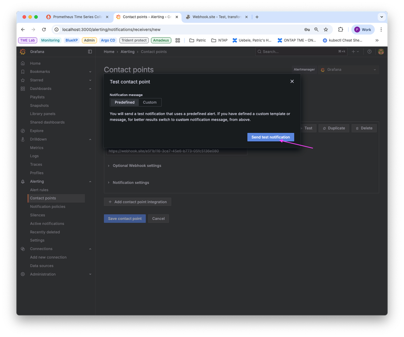Switch to the Custom notification message option

coord(150,102)
